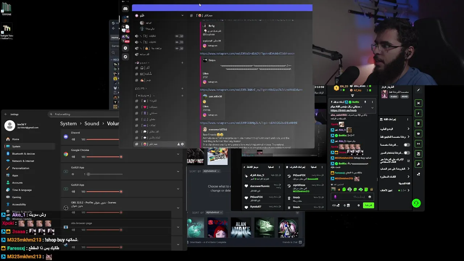This screenshot has height=261, width=464.
Task: Click pencil edit icon in Kick sidebar
Action: tap(418, 90)
